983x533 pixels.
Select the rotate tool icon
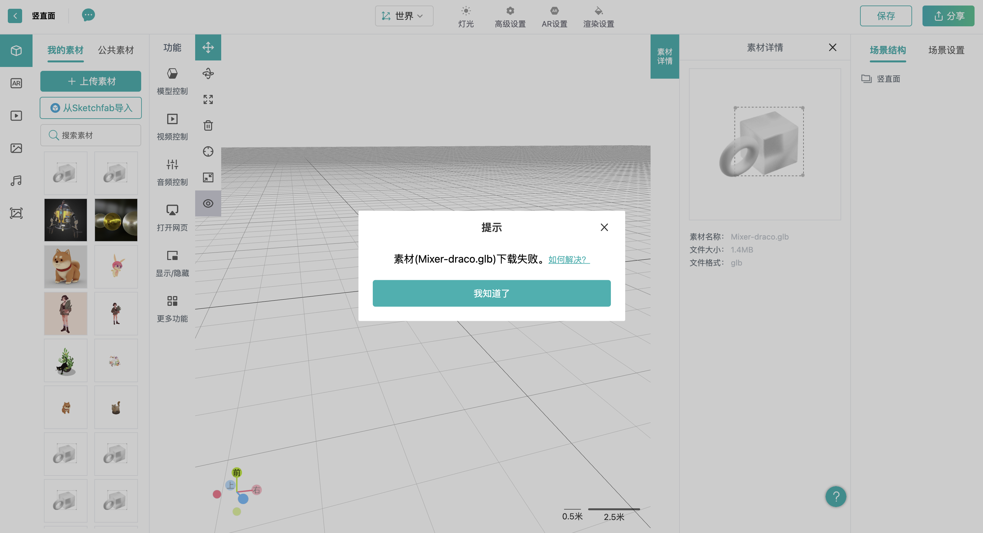[x=208, y=73]
